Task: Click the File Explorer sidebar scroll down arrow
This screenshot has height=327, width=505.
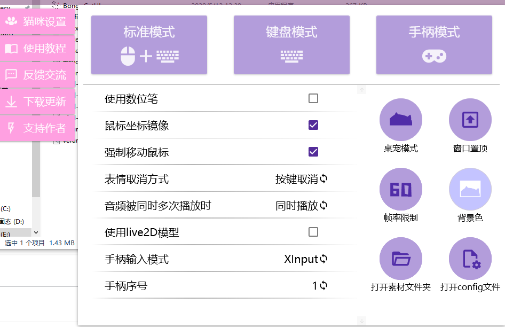Action: tap(36, 232)
